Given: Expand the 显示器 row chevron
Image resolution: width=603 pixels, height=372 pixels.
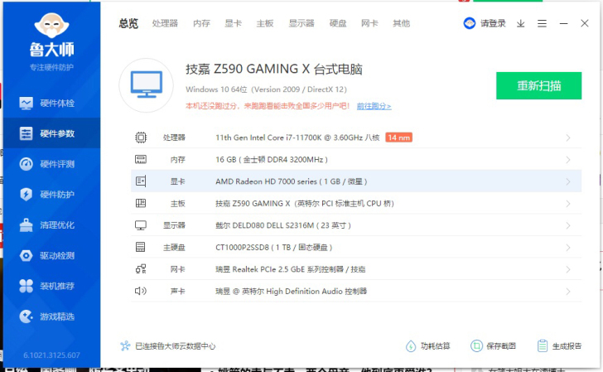Looking at the screenshot, I should pos(568,225).
